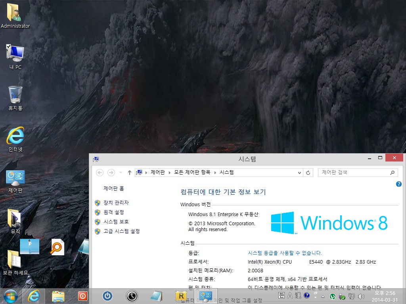Open 고급 시스템 설정 link
Viewport: 406px width, 304px height.
point(121,231)
